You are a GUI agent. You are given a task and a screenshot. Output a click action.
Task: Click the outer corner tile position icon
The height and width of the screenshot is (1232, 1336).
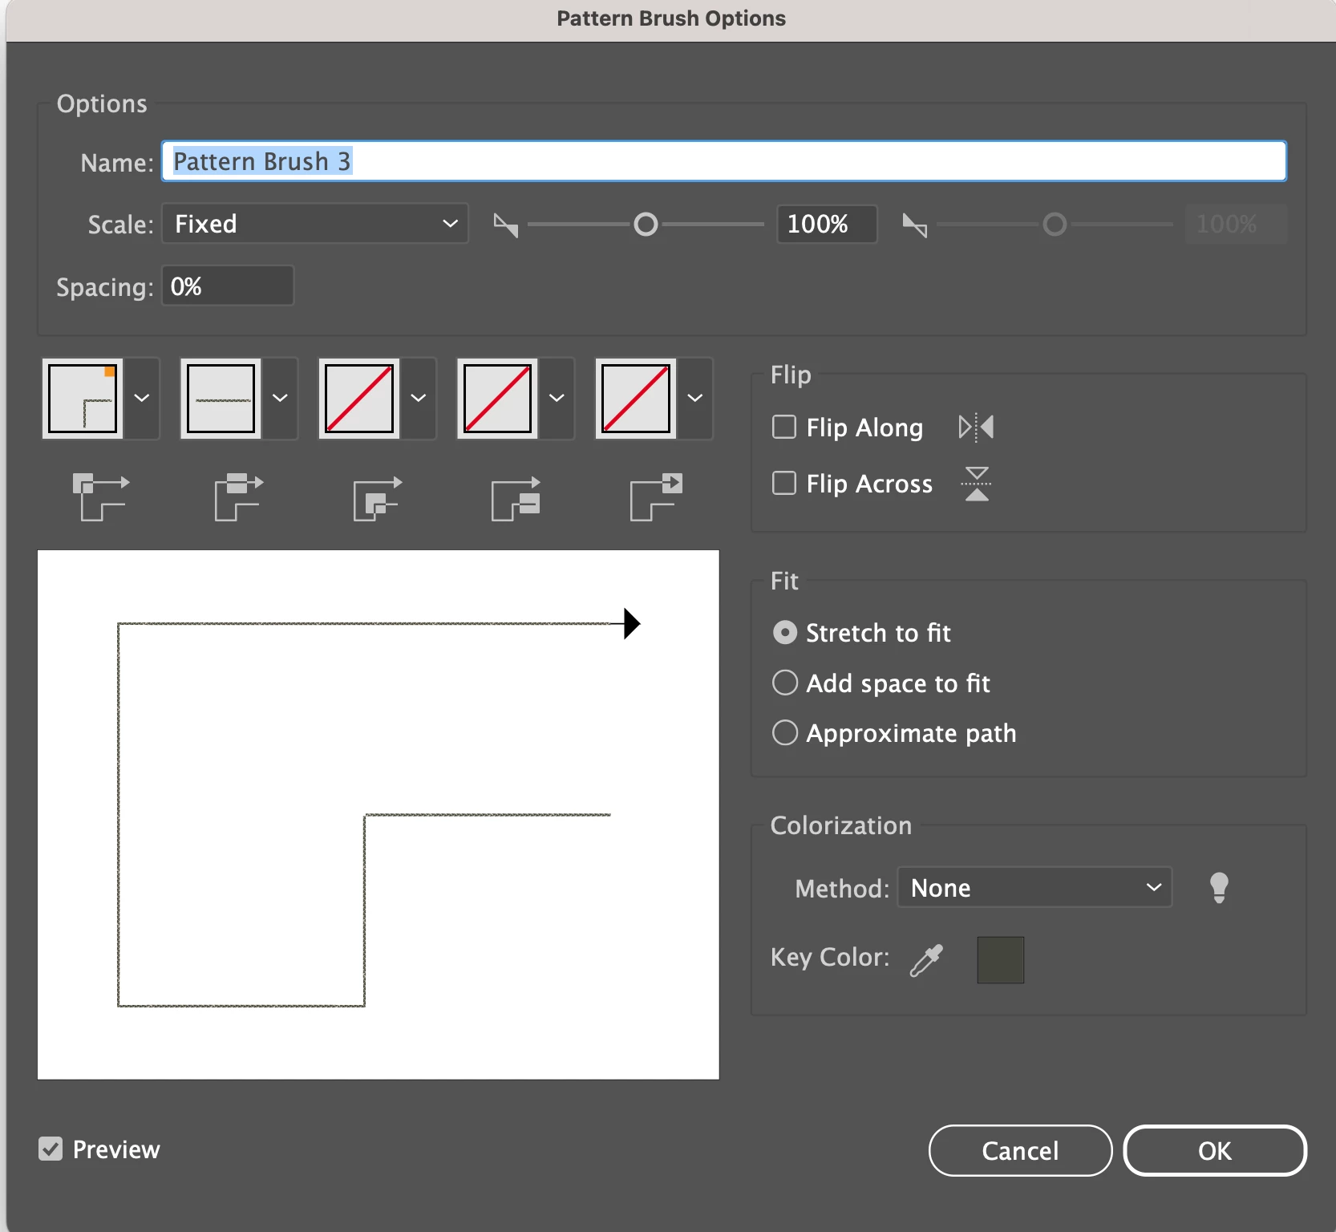point(100,496)
